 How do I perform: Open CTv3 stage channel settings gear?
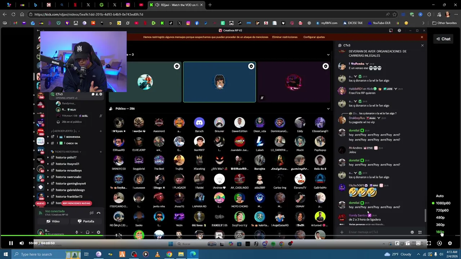point(101,94)
